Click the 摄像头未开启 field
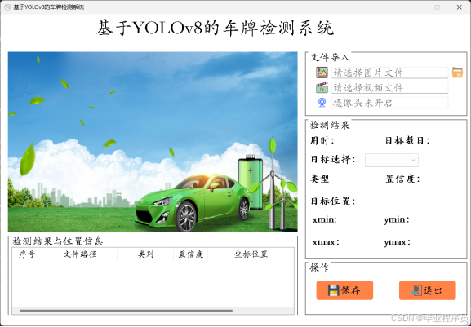This screenshot has width=471, height=327. pos(390,103)
